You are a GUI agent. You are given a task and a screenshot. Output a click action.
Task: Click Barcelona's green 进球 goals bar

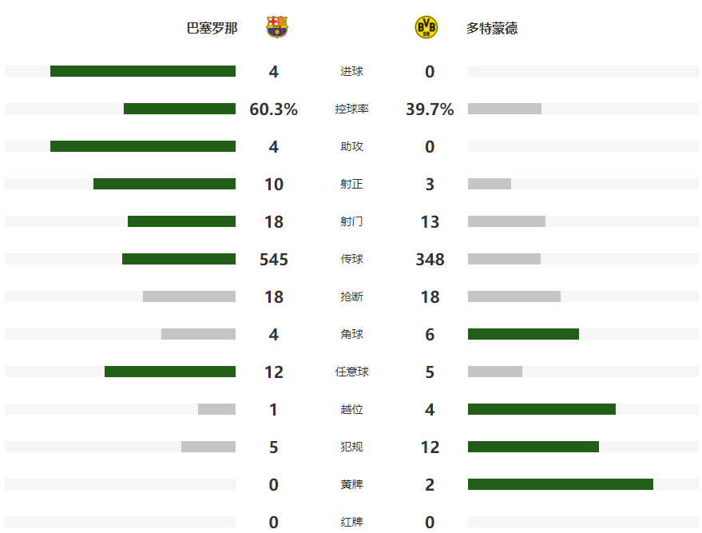pos(143,71)
